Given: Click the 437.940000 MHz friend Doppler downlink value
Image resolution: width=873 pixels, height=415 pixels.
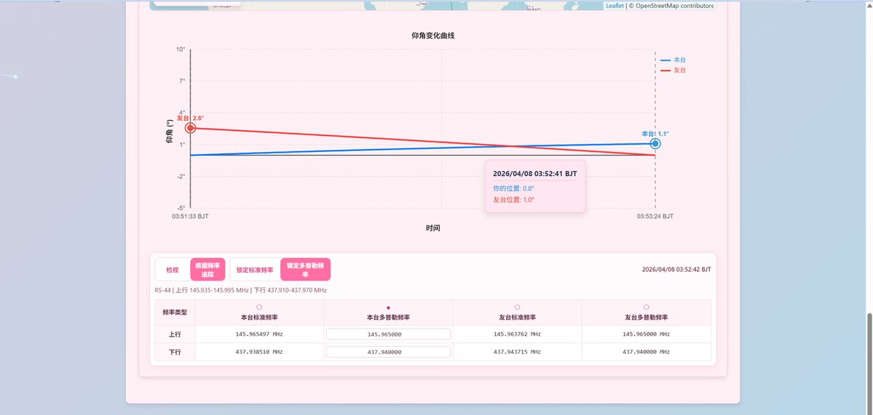Looking at the screenshot, I should coord(646,352).
